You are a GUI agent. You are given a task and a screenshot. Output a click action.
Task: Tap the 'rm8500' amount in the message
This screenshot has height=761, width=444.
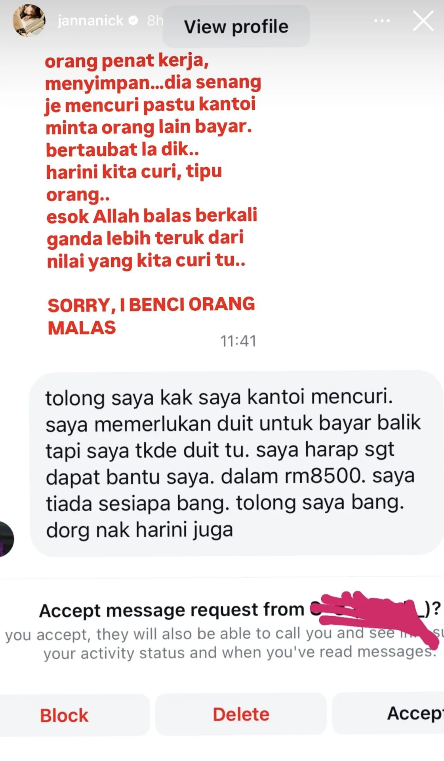[x=325, y=476]
